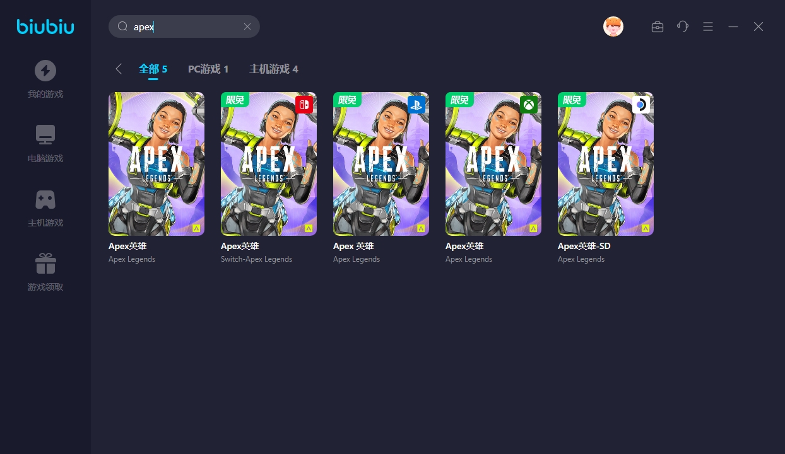
Task: Open My Games lightning icon
Action: pyautogui.click(x=45, y=71)
